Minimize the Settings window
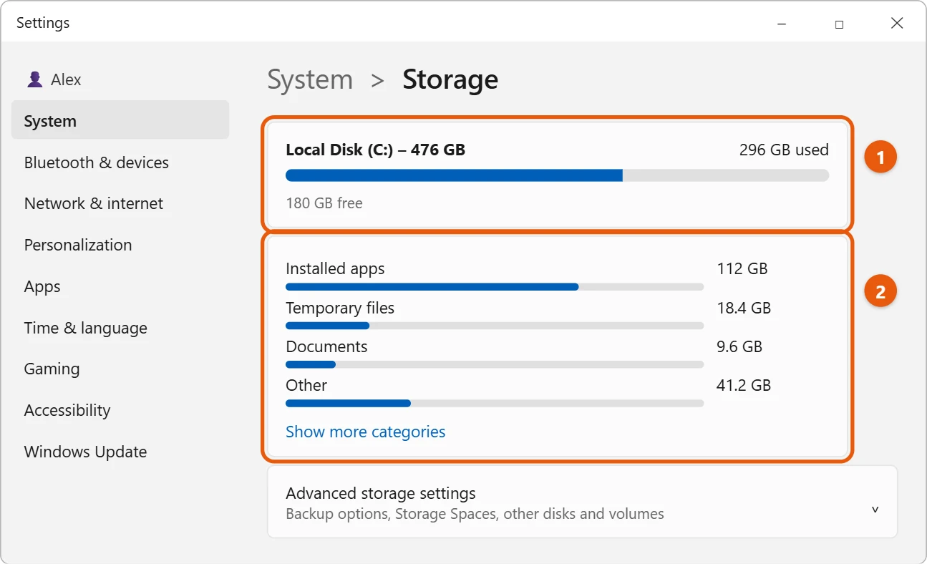 782,24
